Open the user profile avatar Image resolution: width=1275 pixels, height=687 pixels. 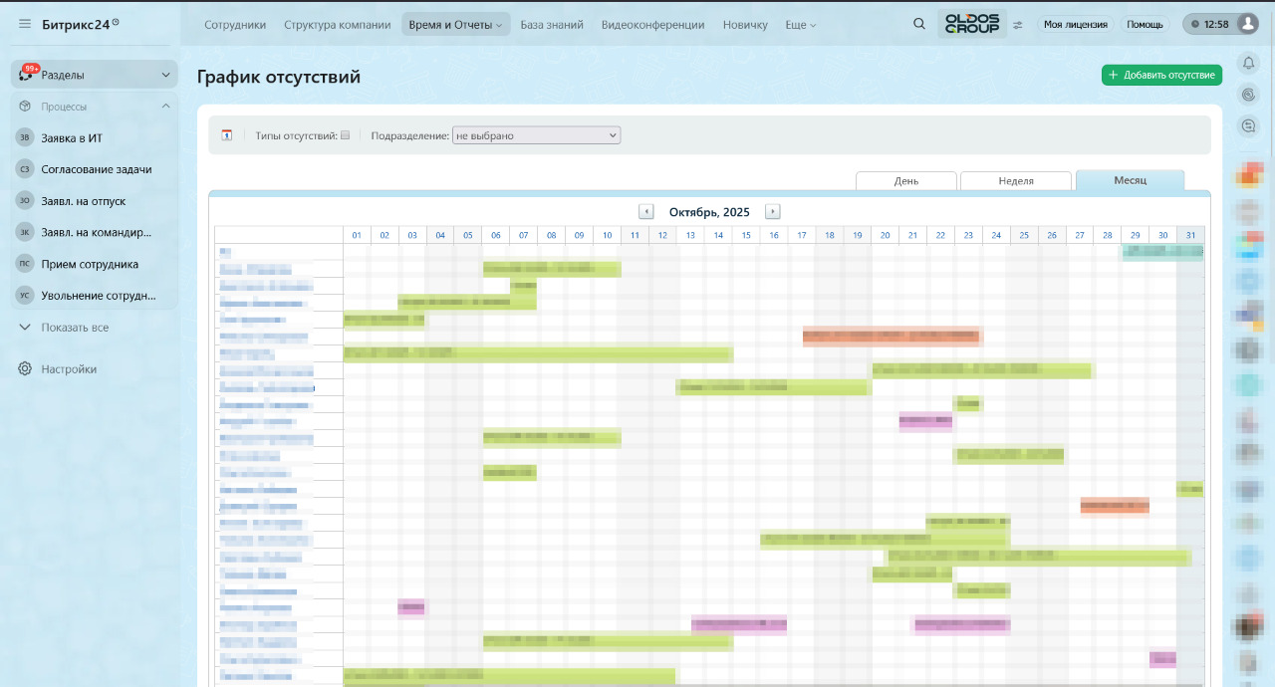(1246, 24)
